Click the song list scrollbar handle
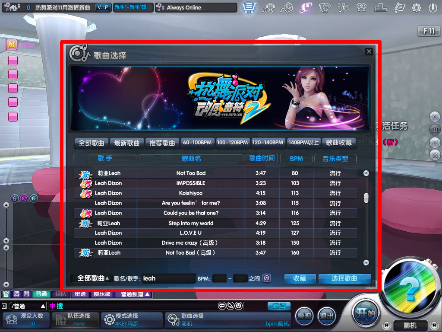This screenshot has height=332, width=442. pyautogui.click(x=366, y=198)
